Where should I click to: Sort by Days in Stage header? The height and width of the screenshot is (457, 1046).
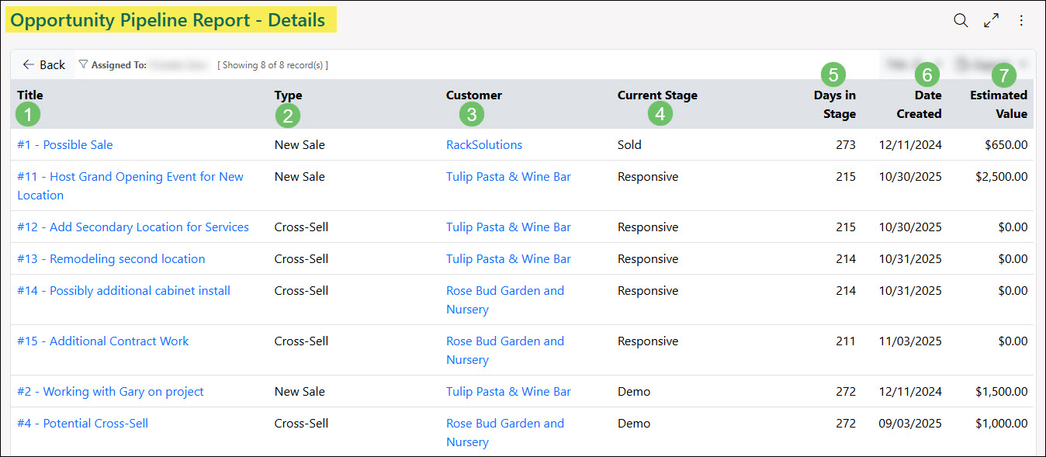[x=835, y=105]
